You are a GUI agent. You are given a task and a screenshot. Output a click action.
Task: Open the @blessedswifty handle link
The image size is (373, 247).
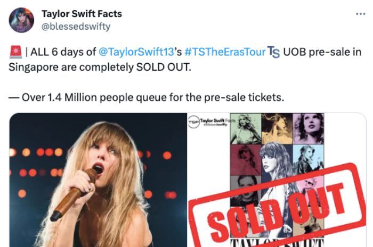[x=76, y=27]
